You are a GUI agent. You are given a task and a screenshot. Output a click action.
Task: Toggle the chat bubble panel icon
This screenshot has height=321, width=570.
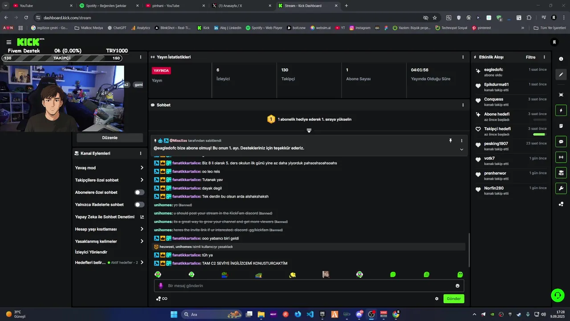(561, 141)
